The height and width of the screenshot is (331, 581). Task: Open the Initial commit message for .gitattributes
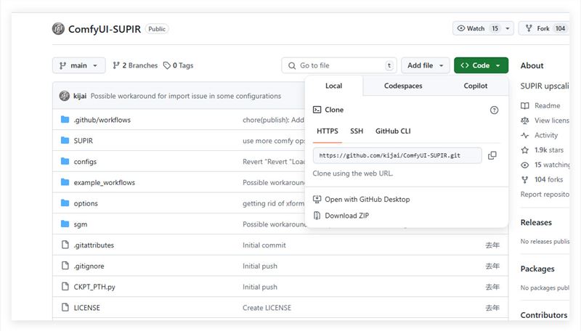click(x=264, y=245)
